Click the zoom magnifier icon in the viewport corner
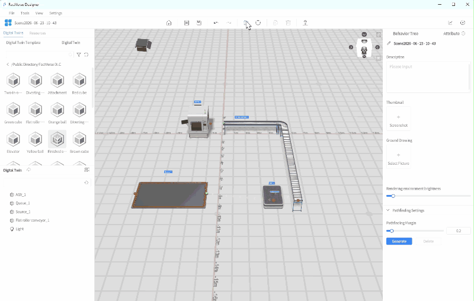The image size is (474, 301). (379, 35)
